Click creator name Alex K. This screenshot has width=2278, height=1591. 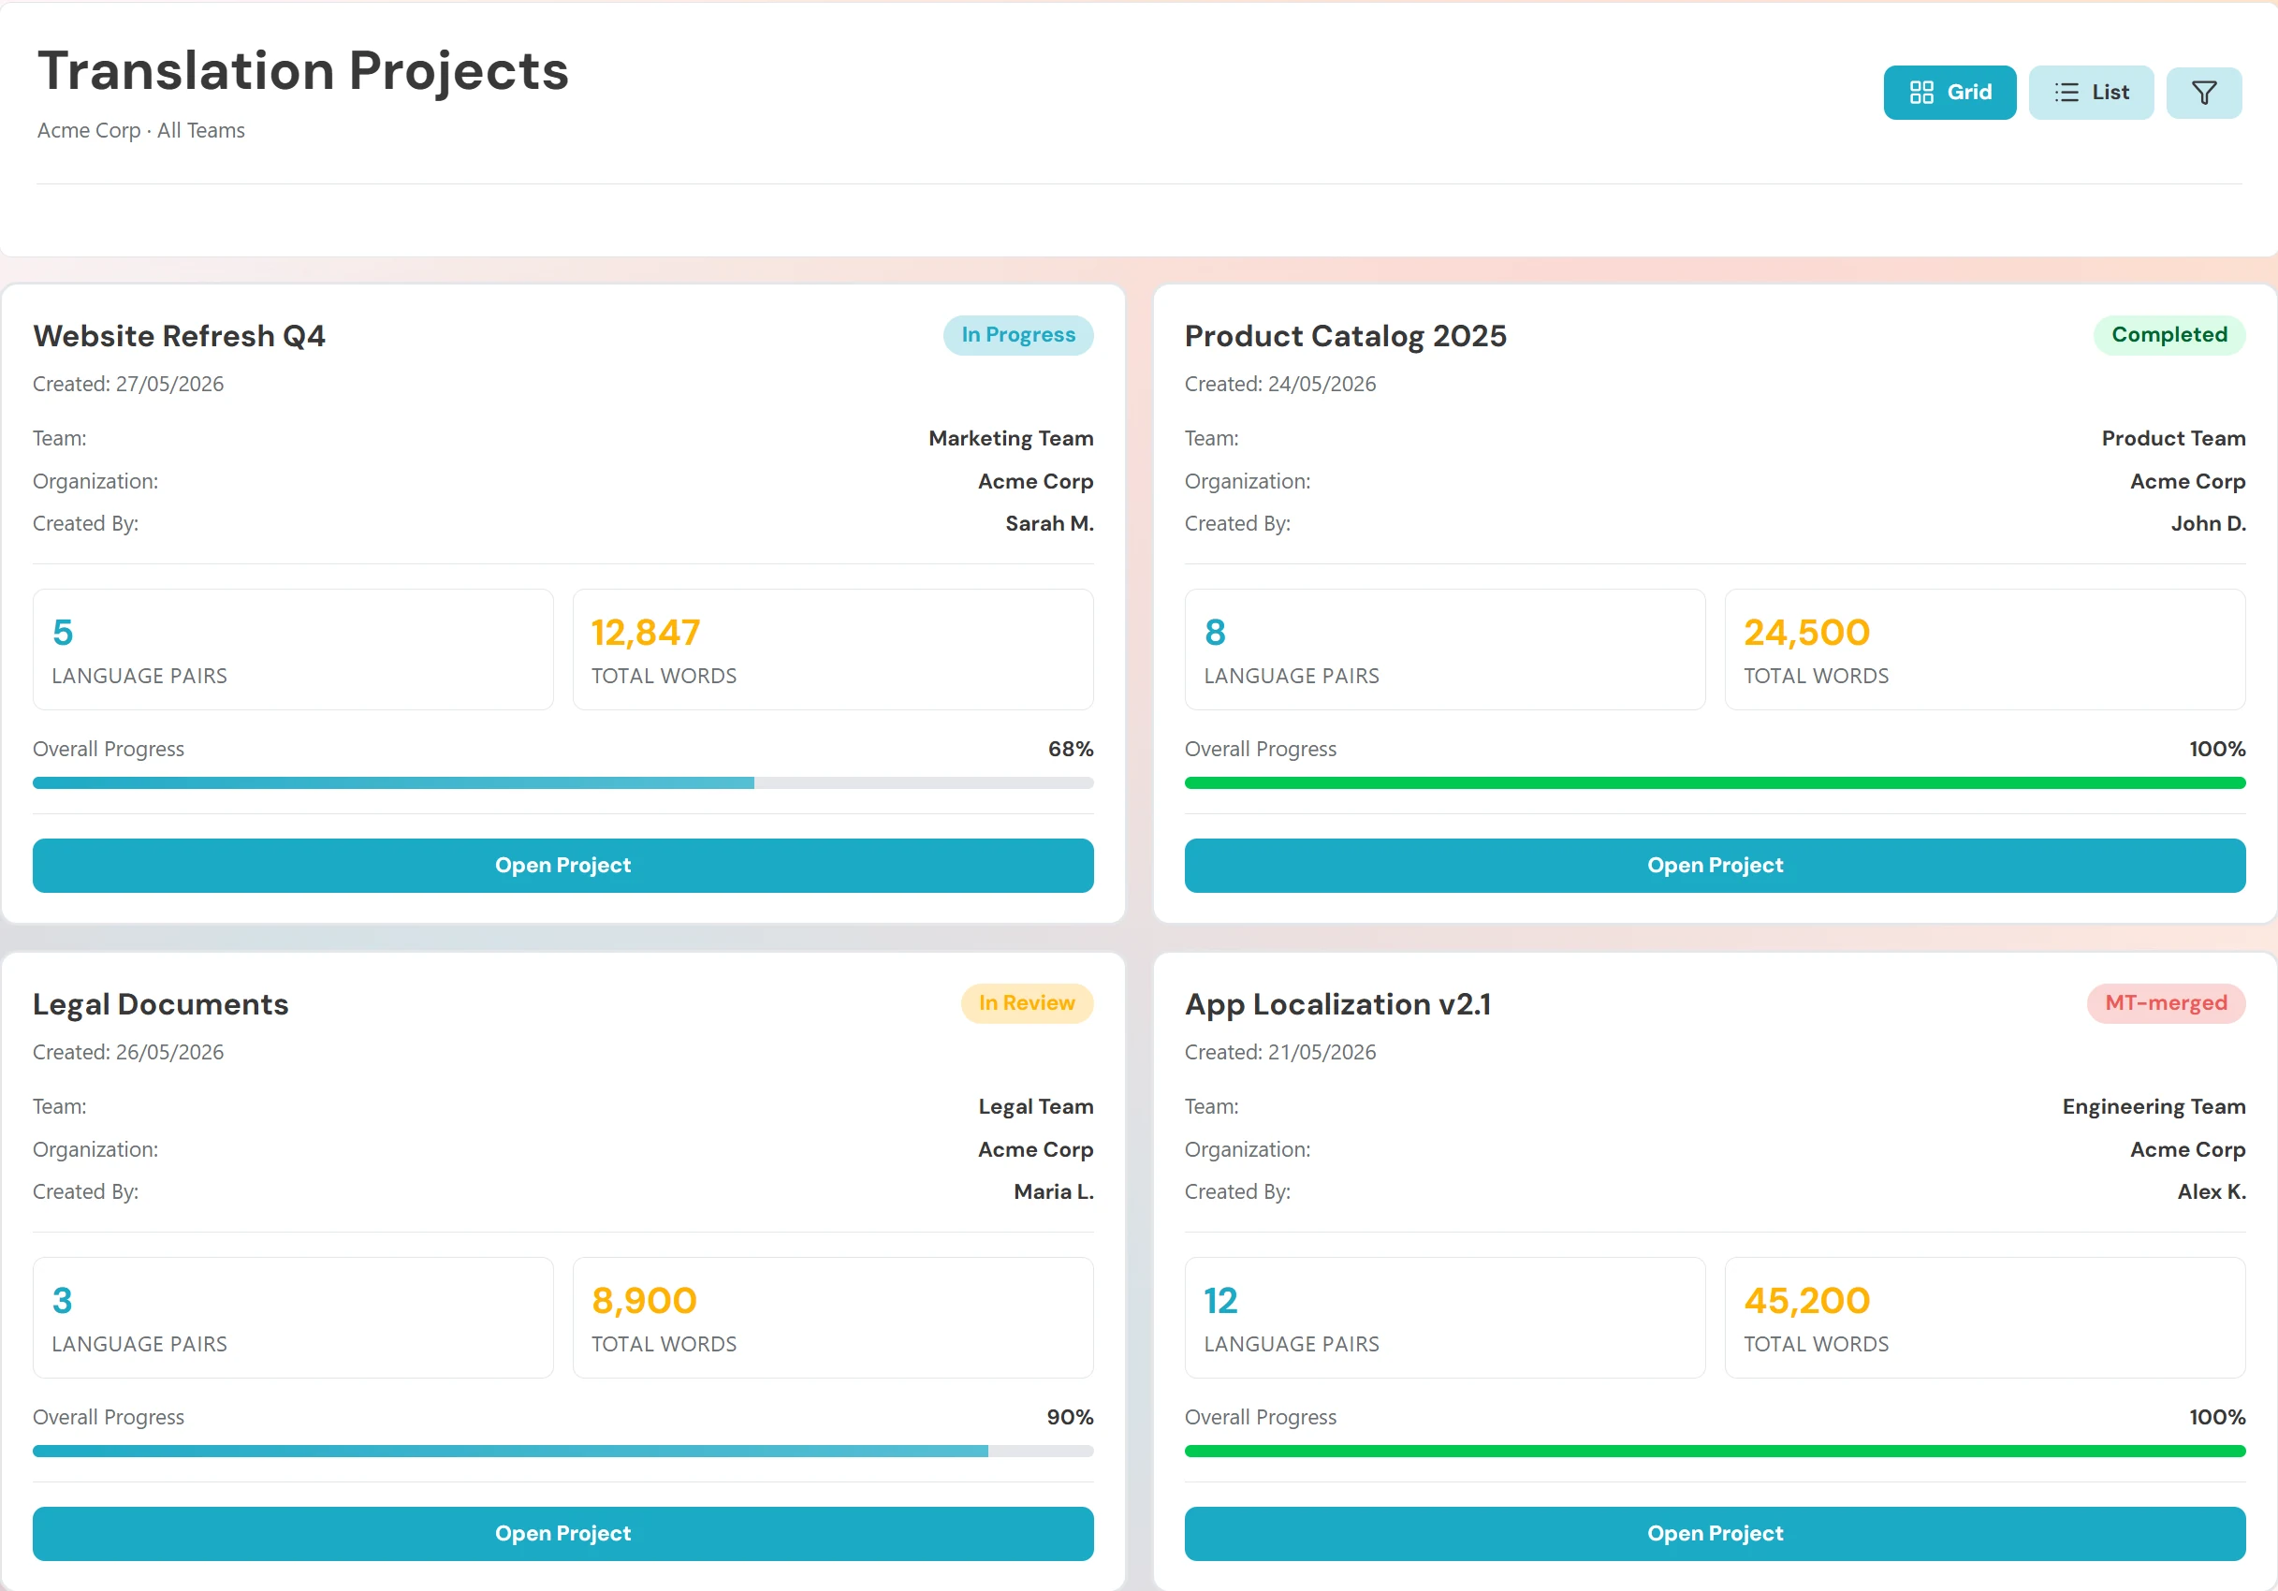pyautogui.click(x=2212, y=1192)
